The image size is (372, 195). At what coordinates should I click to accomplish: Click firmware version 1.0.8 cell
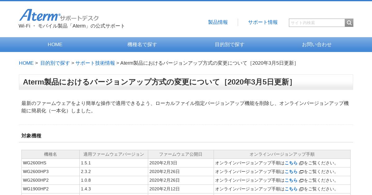click(x=114, y=180)
